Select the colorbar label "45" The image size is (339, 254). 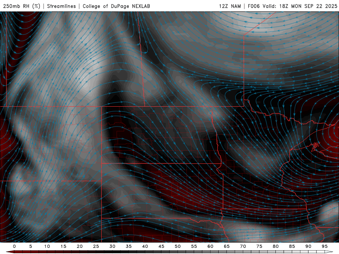[x=161, y=246]
